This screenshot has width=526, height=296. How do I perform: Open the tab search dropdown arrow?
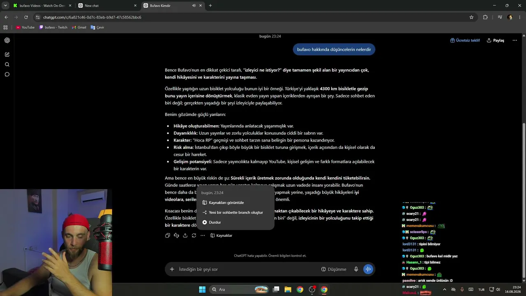click(x=5, y=6)
